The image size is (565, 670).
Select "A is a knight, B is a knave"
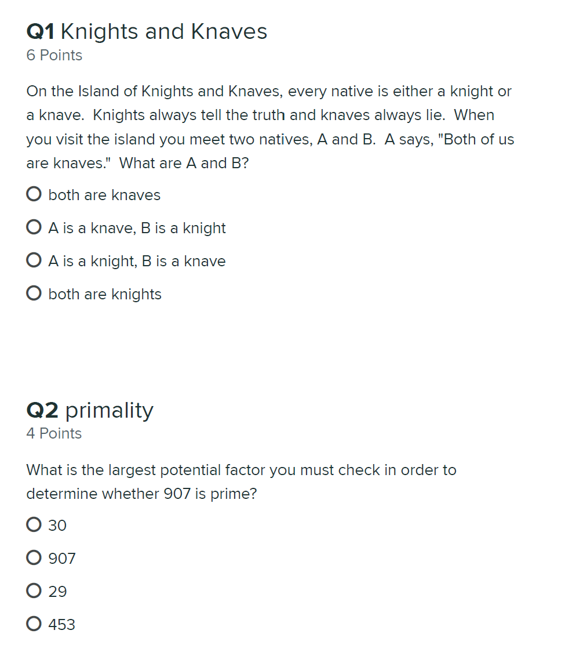(x=34, y=260)
